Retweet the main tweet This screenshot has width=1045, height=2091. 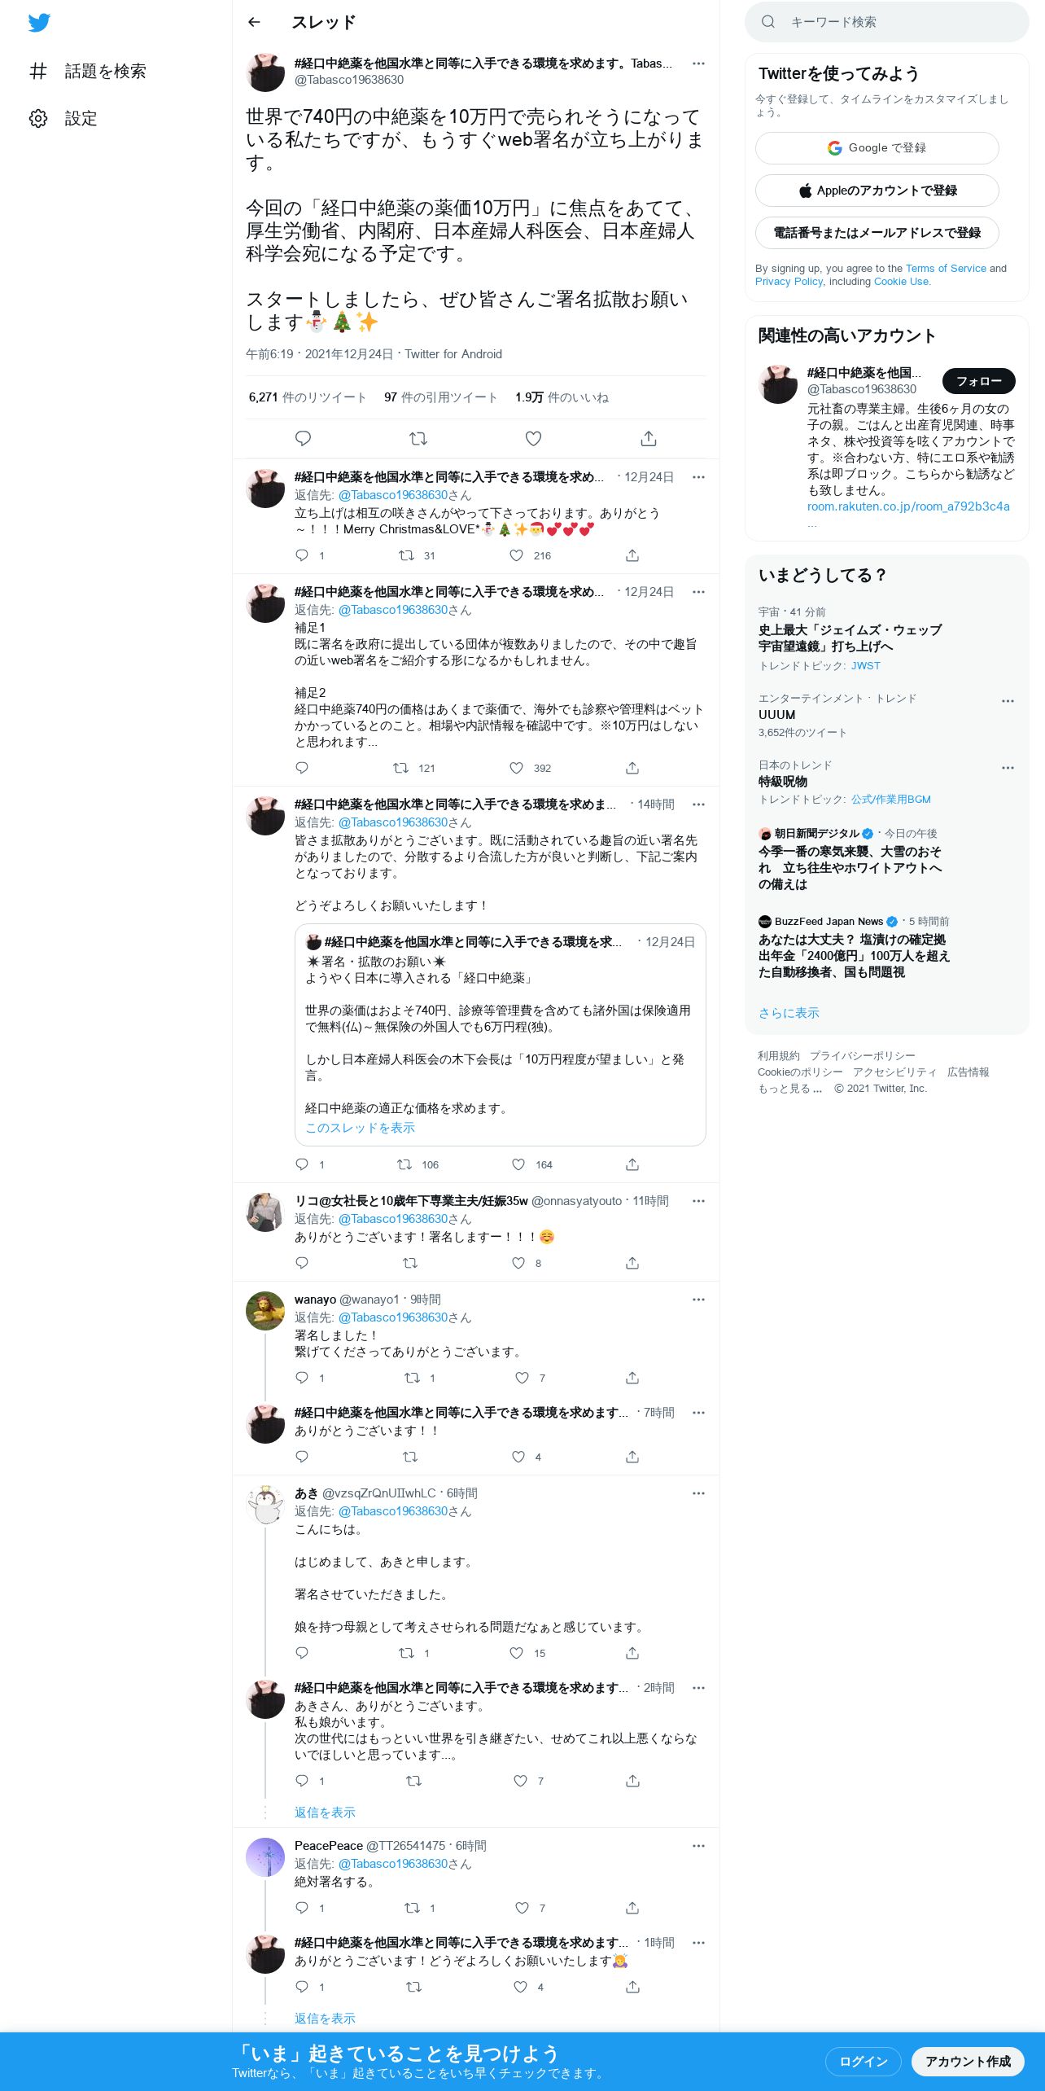click(418, 438)
